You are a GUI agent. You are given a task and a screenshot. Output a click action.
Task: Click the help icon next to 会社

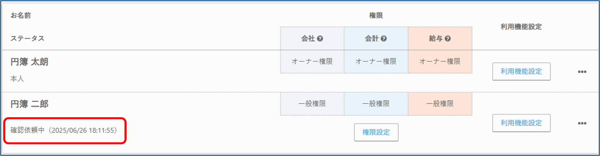320,38
